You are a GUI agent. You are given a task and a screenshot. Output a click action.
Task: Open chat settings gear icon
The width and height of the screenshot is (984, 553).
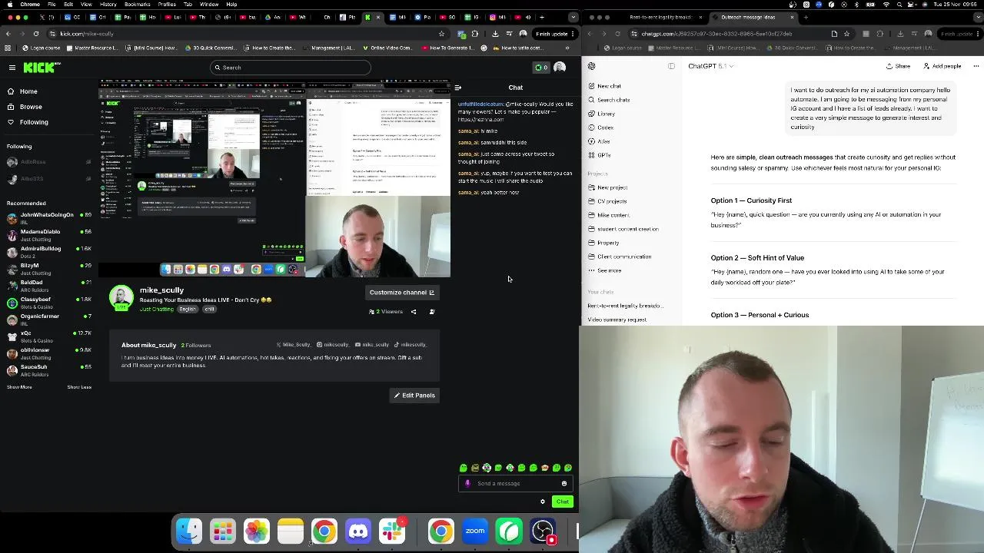[x=543, y=502]
